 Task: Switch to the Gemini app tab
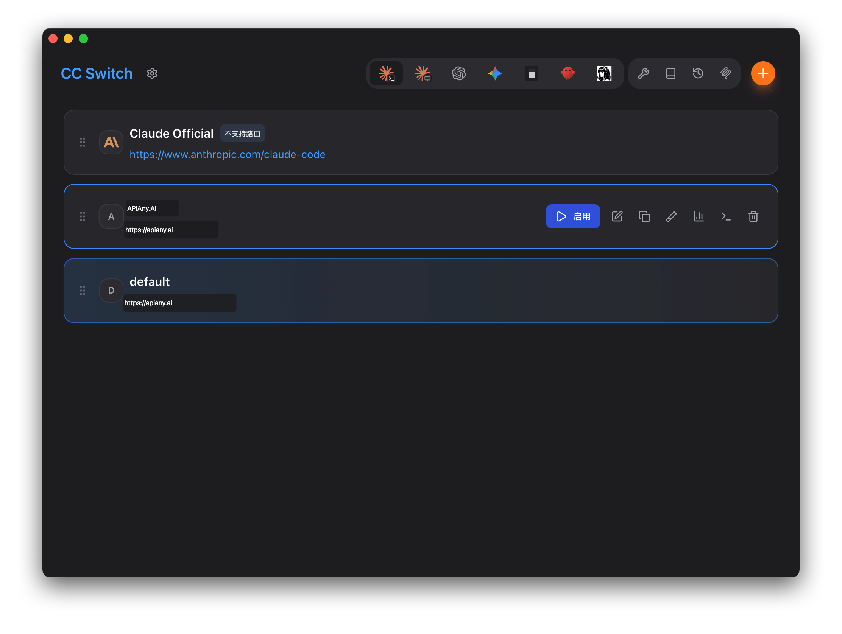[x=495, y=73]
